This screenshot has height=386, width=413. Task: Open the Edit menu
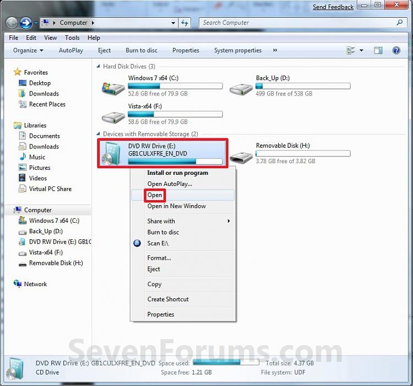[x=31, y=37]
